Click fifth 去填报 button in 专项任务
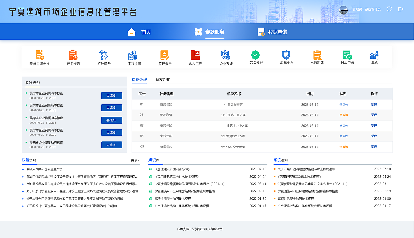This screenshot has height=238, width=414. point(112,145)
